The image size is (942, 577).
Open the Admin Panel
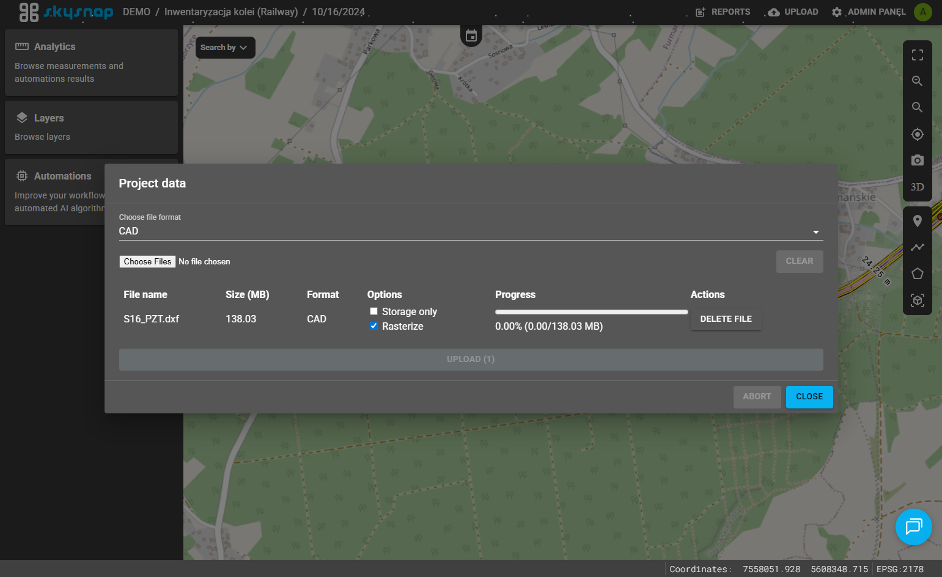(869, 12)
